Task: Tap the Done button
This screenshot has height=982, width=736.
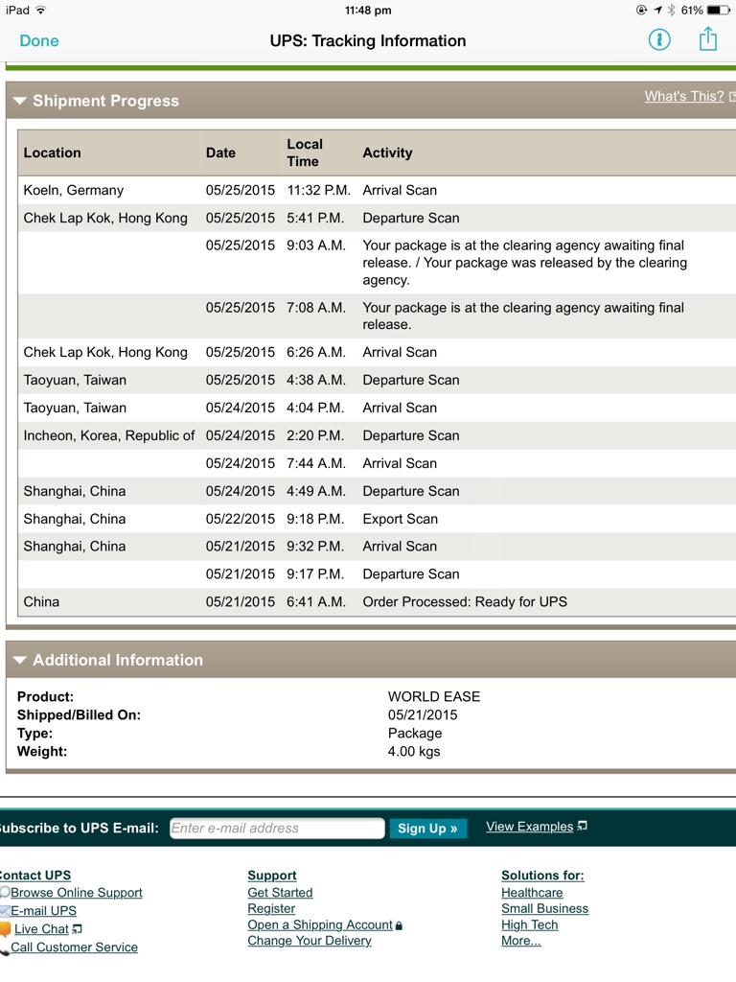Action: click(38, 40)
